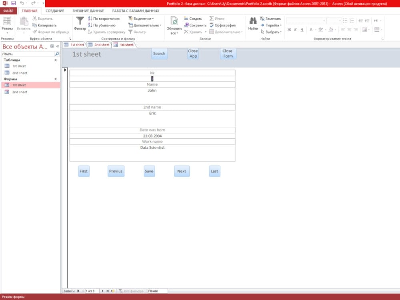This screenshot has height=300, width=400.
Task: Go to next record in navigation bar
Action: click(102, 291)
